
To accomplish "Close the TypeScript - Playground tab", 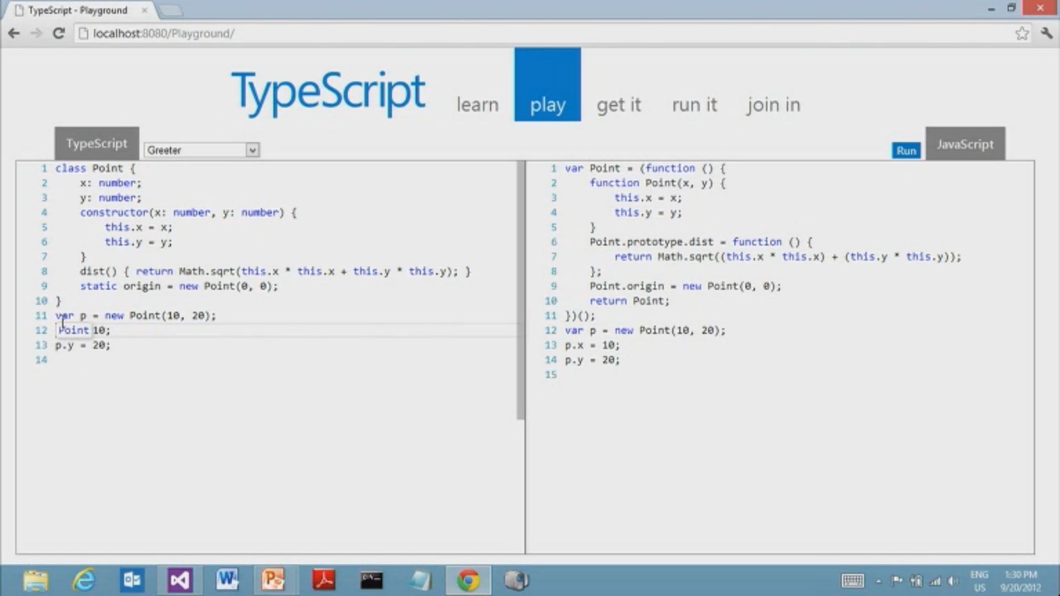I will point(144,10).
